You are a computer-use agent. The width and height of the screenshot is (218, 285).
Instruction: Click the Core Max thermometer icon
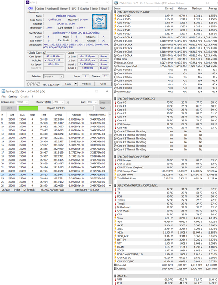click(x=115, y=127)
